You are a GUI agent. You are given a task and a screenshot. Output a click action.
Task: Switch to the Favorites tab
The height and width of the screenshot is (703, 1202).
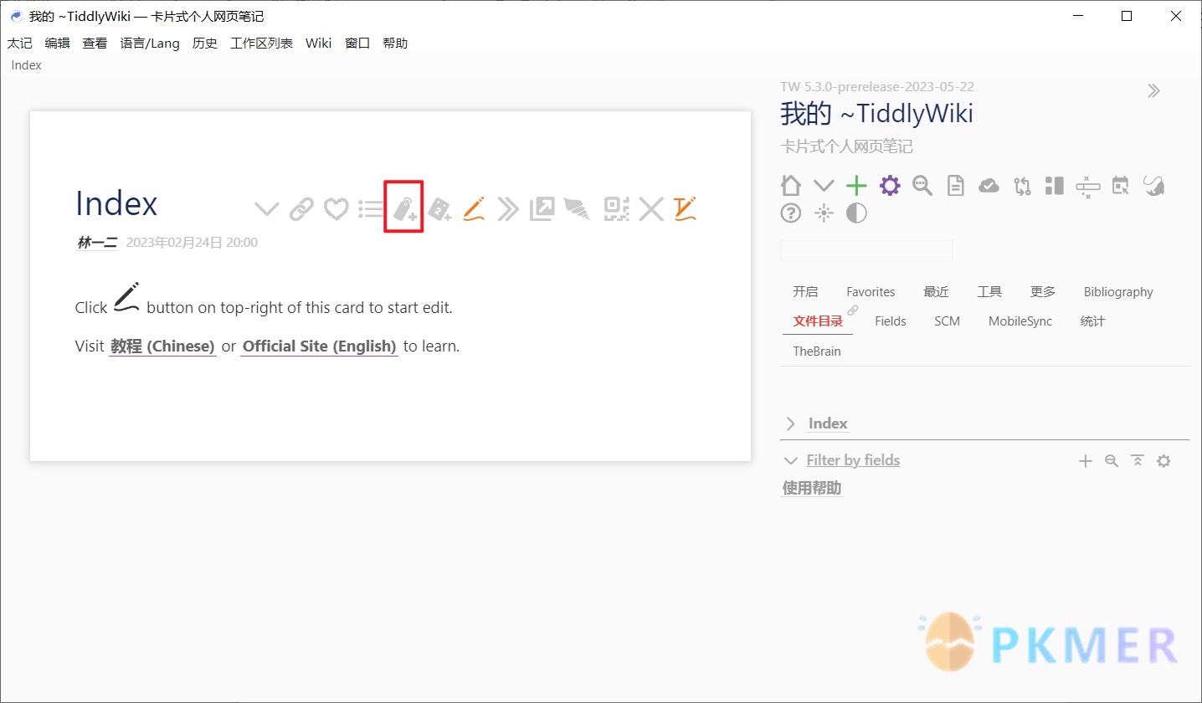871,292
